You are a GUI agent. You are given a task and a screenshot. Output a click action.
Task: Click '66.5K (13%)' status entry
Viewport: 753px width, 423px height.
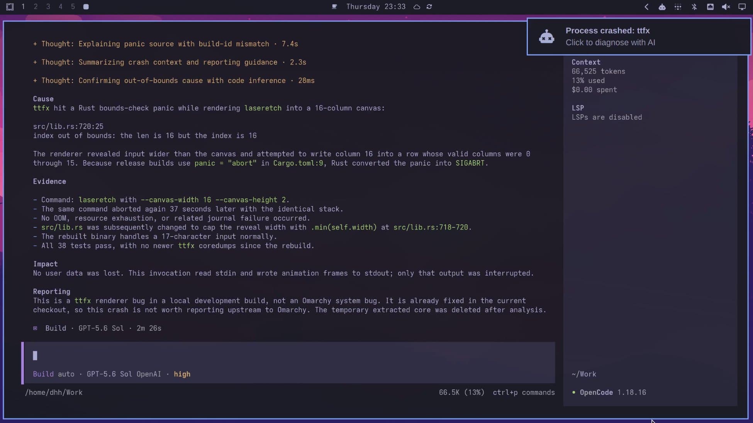coord(461,393)
